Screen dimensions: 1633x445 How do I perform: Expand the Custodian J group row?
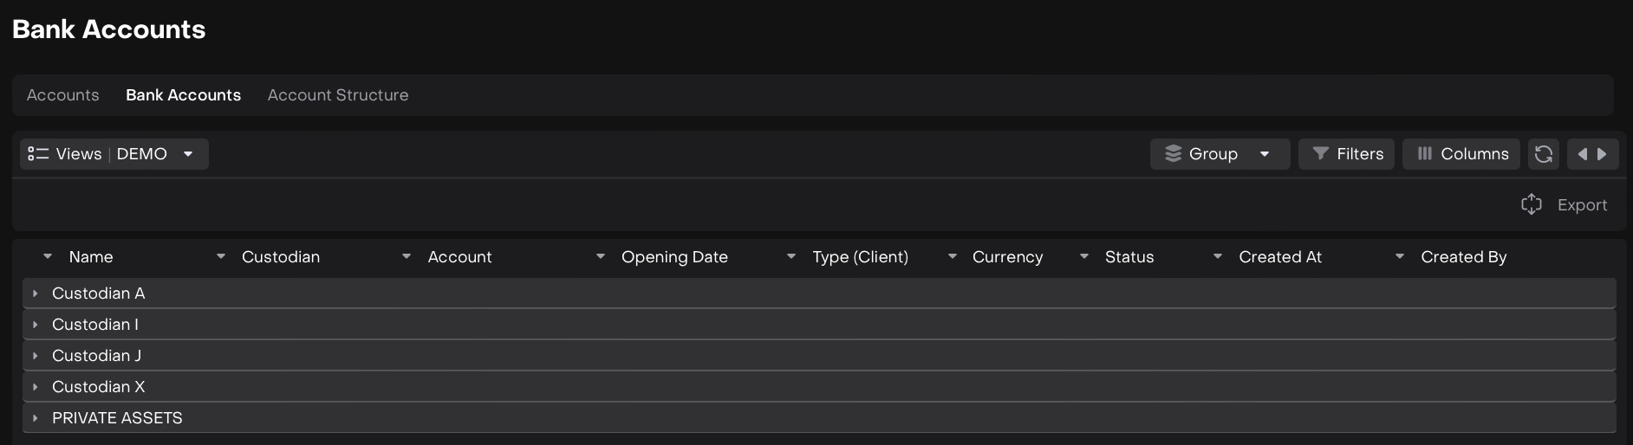tap(36, 356)
